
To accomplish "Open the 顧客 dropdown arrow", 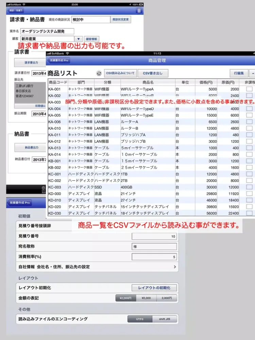I will [x=79, y=39].
